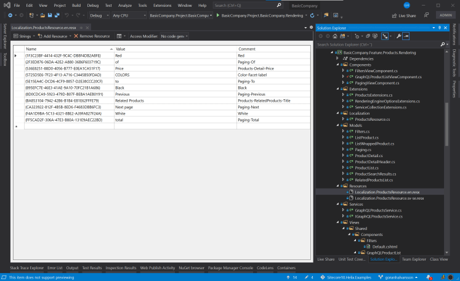Image resolution: width=460 pixels, height=281 pixels.
Task: Open the Extensions menu
Action: pos(162,5)
